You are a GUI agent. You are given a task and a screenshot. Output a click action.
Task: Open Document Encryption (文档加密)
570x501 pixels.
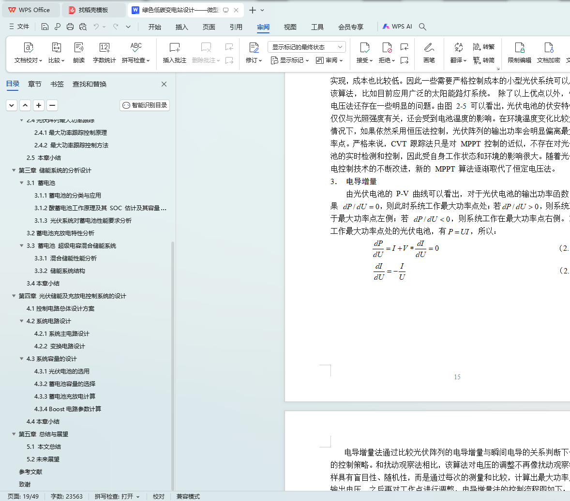(x=549, y=53)
